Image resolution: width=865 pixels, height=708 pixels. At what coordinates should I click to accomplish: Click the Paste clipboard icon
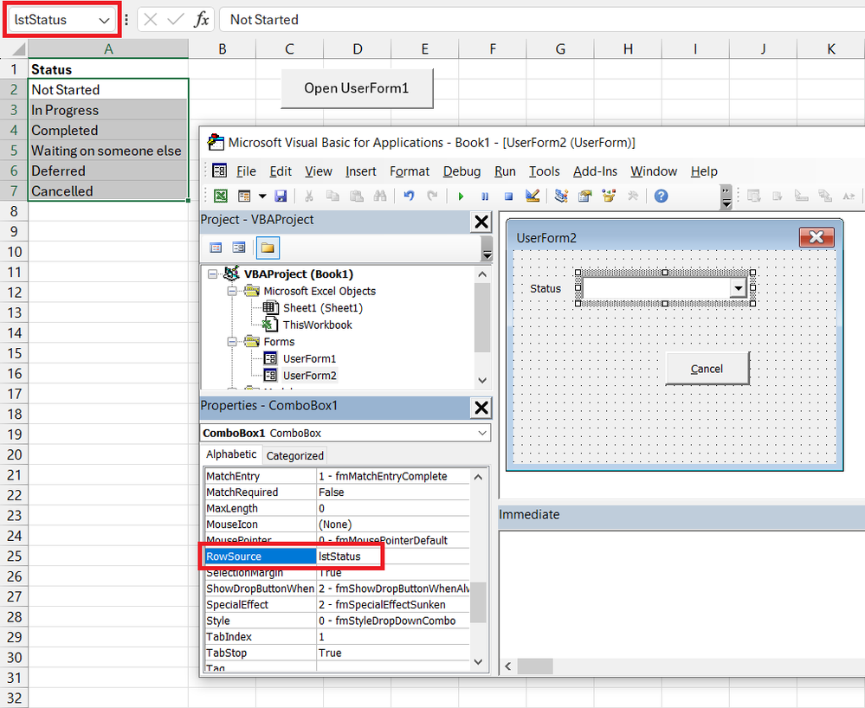tap(357, 196)
